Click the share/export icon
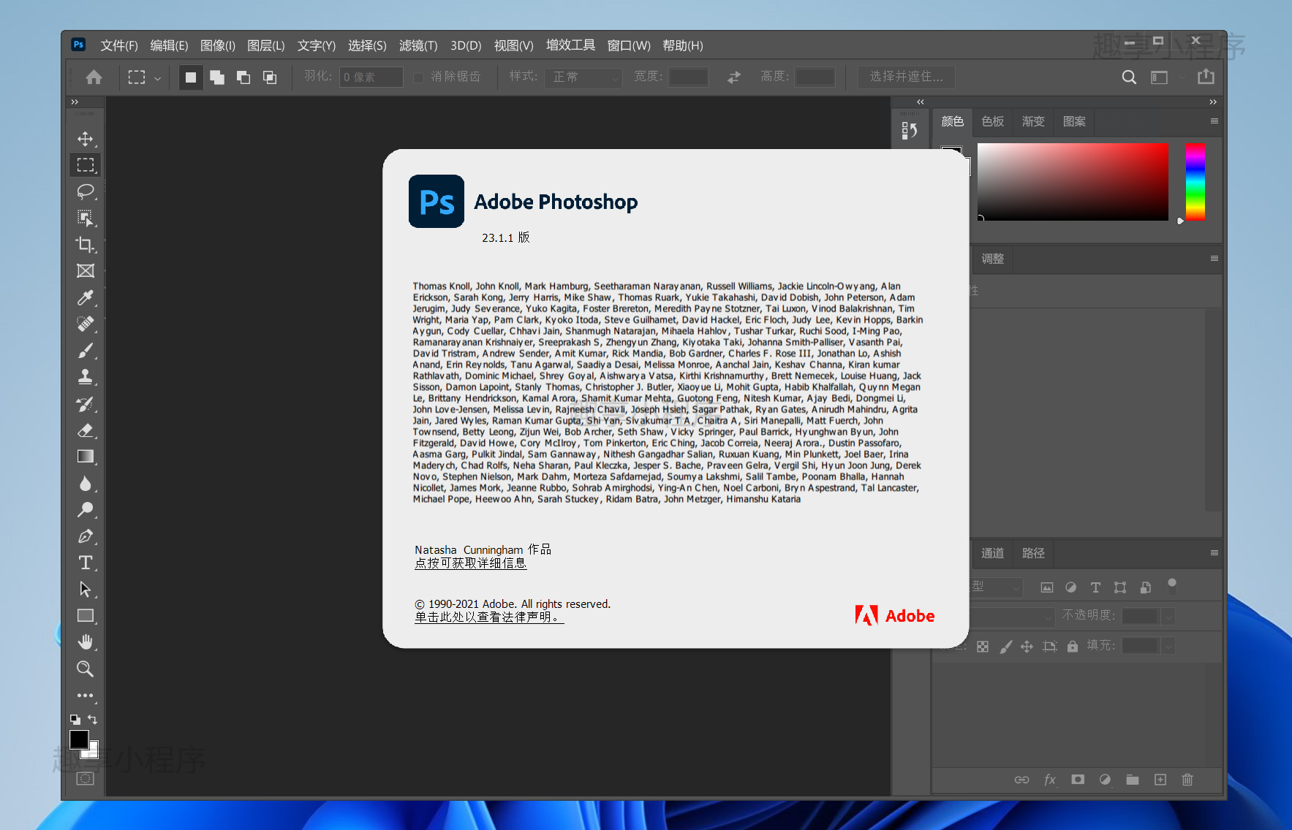The image size is (1292, 830). 1206,76
